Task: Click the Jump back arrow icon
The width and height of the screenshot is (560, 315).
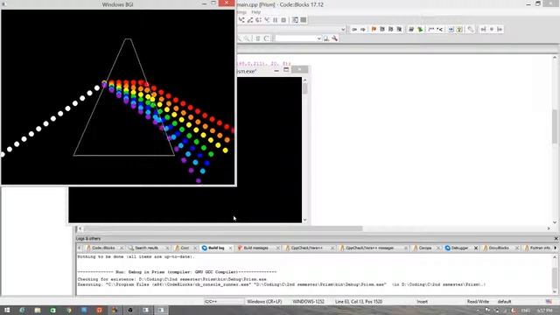Action: (x=354, y=29)
